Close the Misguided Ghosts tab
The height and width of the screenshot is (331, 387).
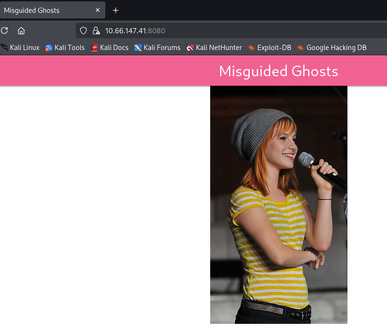pyautogui.click(x=98, y=10)
